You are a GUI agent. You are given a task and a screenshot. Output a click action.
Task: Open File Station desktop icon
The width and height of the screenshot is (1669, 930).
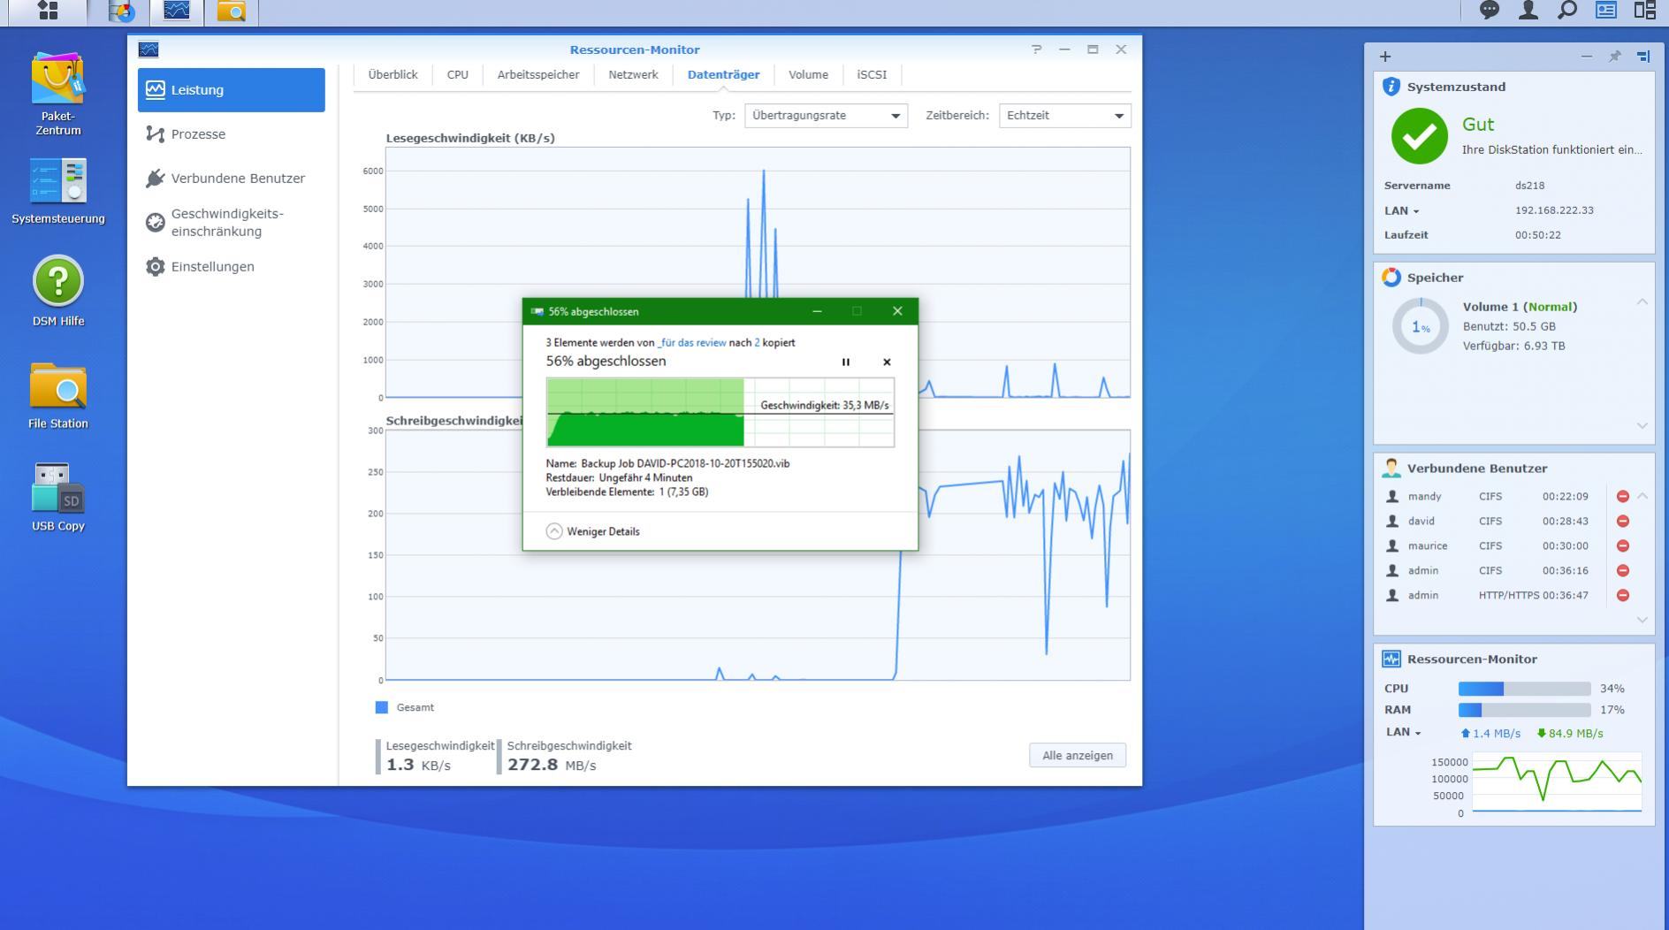click(x=58, y=395)
